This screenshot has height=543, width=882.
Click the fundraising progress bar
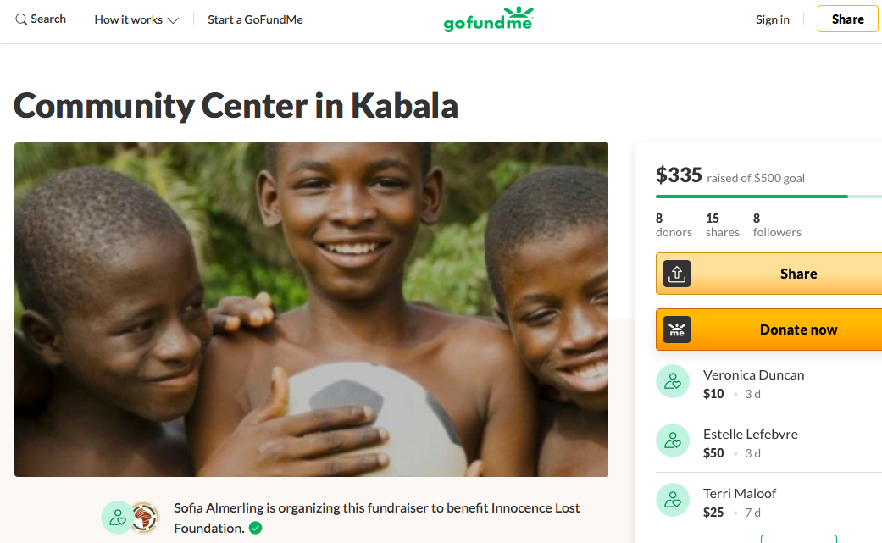pos(768,197)
